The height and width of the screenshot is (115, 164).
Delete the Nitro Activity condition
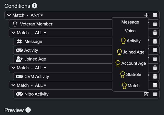click(155, 94)
